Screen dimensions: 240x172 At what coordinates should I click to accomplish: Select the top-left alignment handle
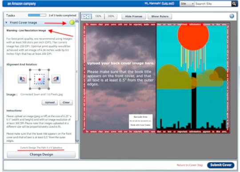(30, 70)
